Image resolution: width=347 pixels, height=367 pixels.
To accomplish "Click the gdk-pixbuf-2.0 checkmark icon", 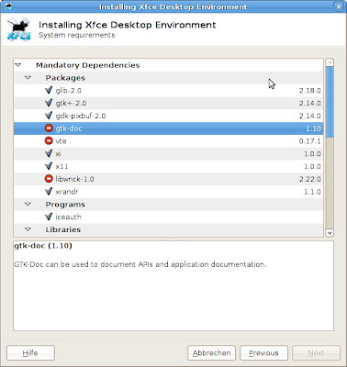I will [x=49, y=116].
